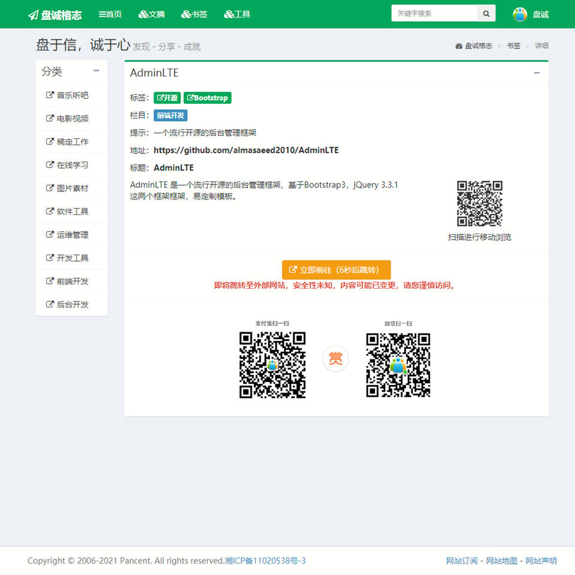Click the paper plane site logo

(x=33, y=15)
